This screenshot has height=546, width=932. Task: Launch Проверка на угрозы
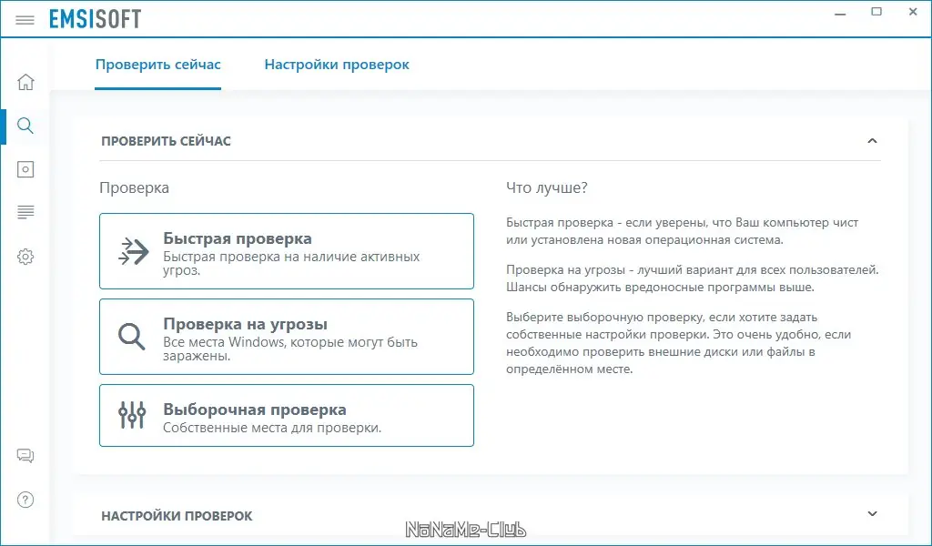click(287, 336)
